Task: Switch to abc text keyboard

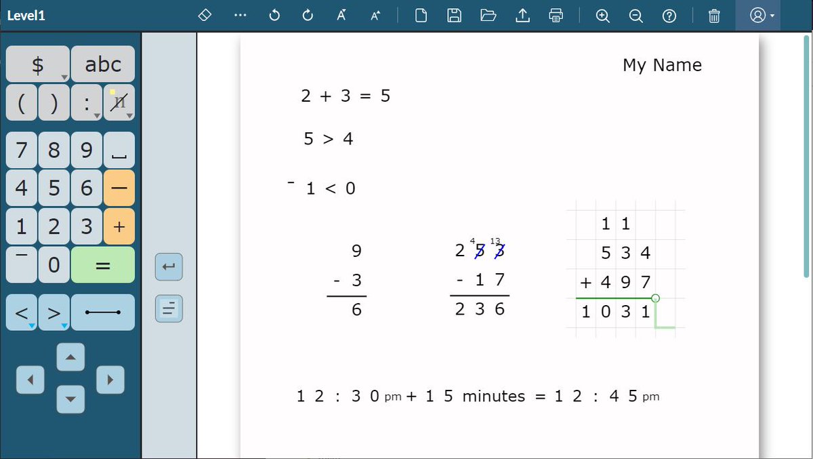Action: click(x=103, y=64)
